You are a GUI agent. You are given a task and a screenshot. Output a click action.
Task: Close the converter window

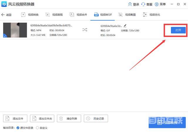point(185,4)
